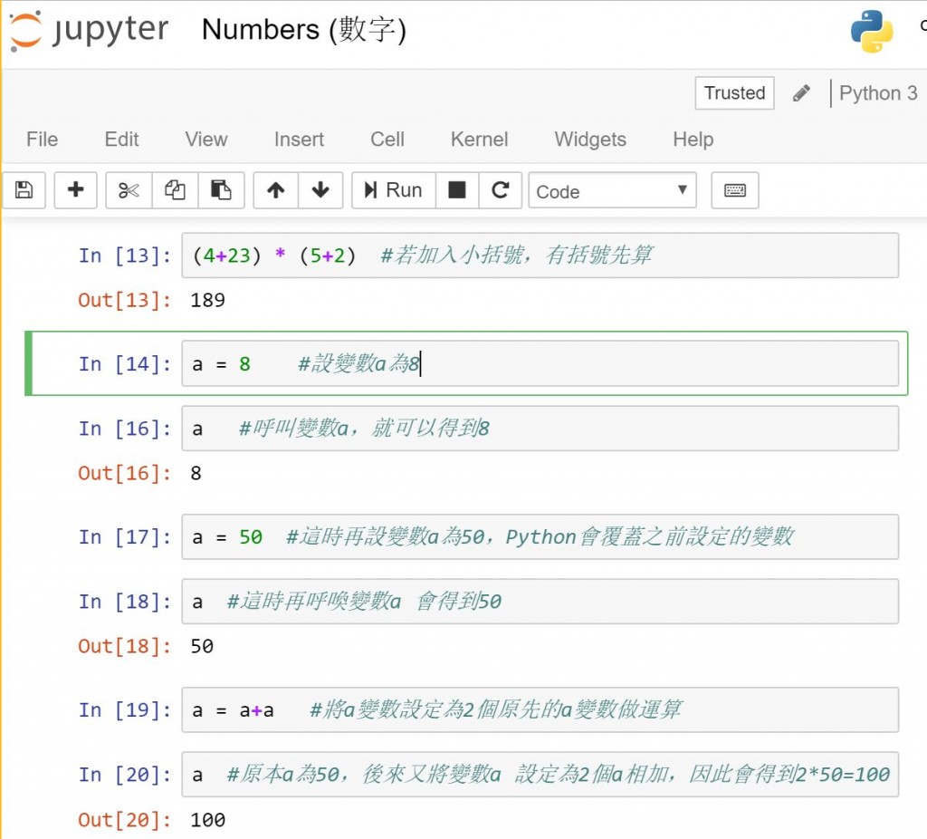Open the Insert menu
927x839 pixels.
tap(299, 139)
